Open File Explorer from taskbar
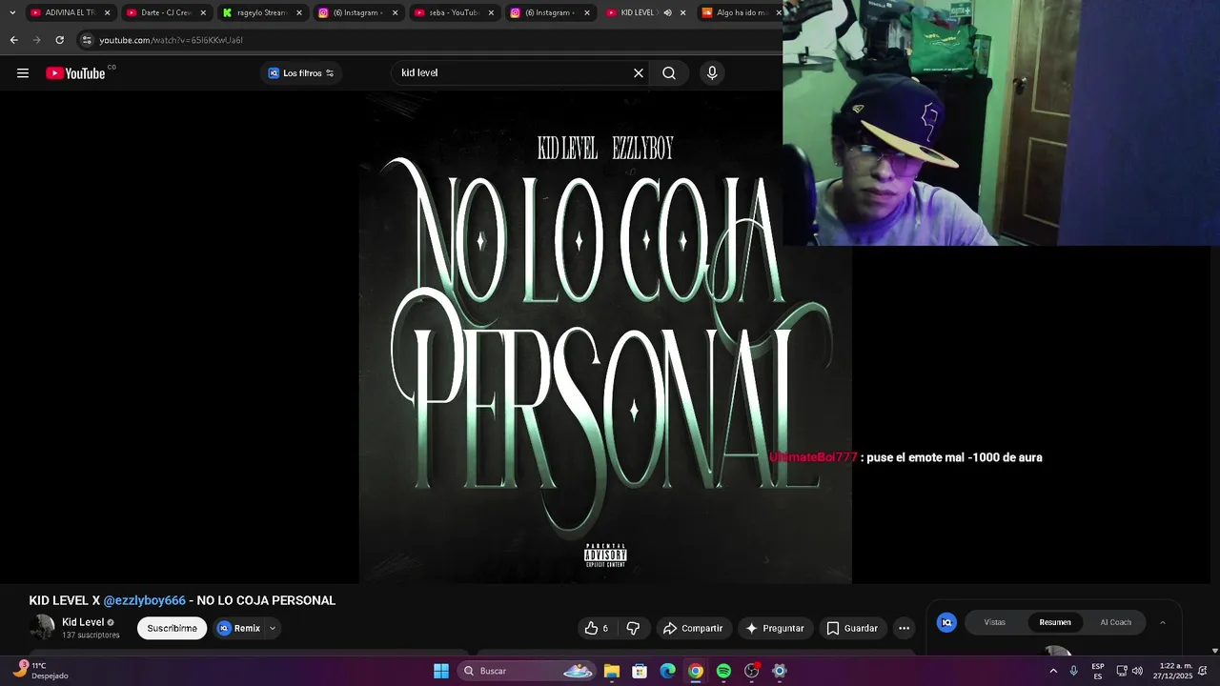 (612, 671)
